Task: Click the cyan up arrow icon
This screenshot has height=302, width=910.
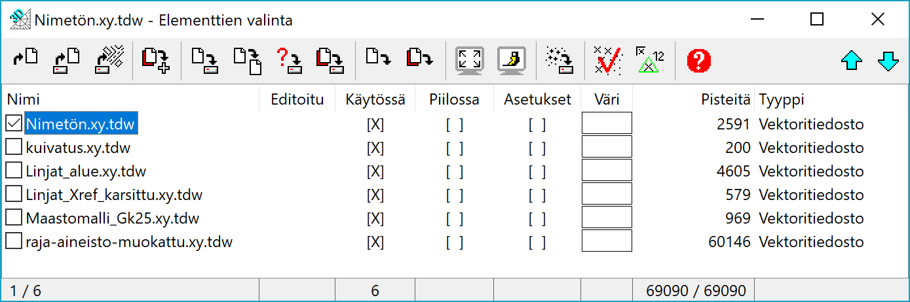Action: point(851,61)
